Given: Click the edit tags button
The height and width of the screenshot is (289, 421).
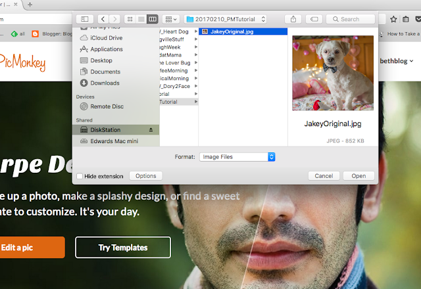Looking at the screenshot, I should [314, 19].
